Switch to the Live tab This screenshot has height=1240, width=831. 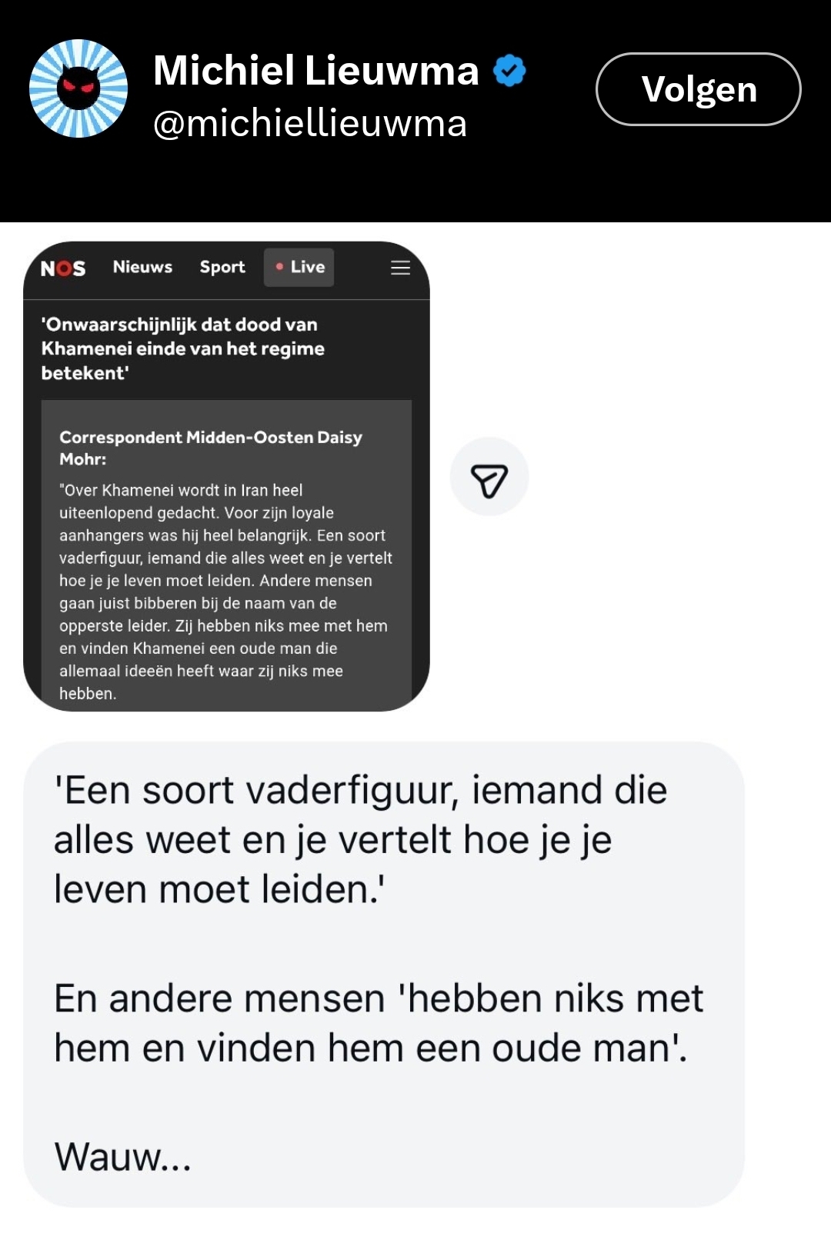(x=299, y=268)
